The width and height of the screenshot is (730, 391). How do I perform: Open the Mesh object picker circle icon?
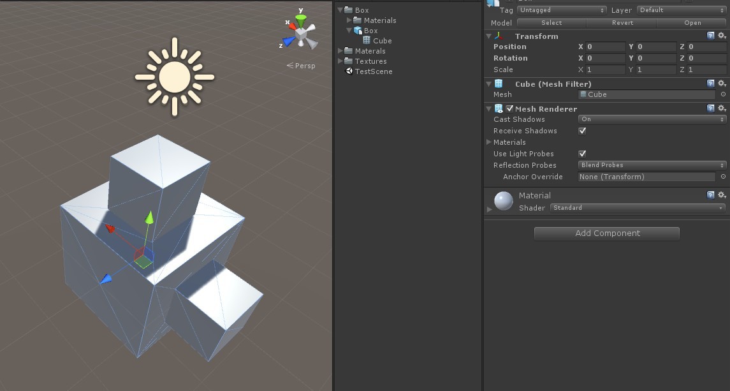(722, 94)
